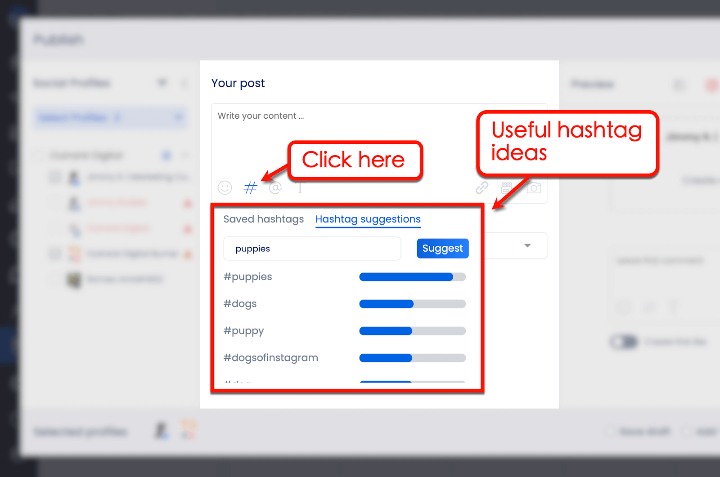Pick the #puppies hashtag suggestion
720x477 pixels.
(248, 277)
